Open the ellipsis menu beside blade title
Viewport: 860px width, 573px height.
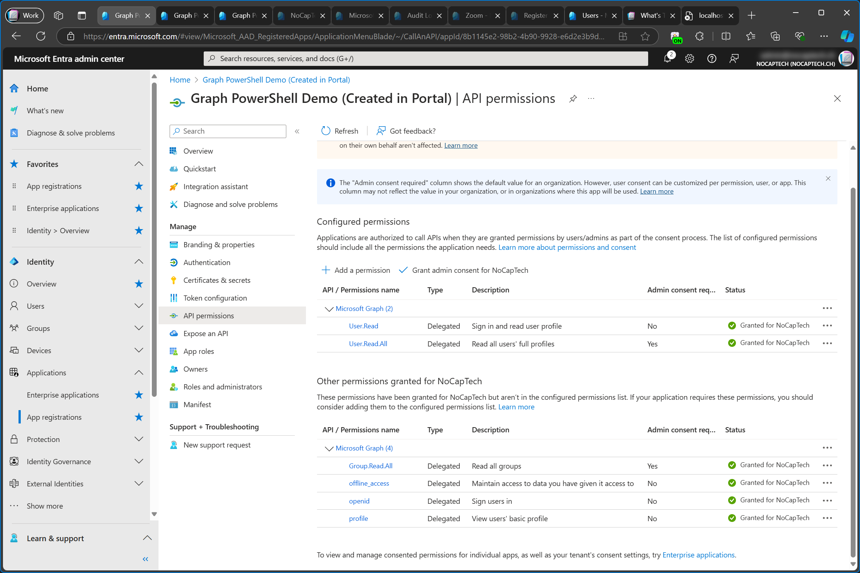pos(591,98)
